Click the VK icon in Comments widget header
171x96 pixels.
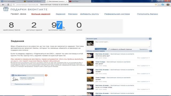click(x=150, y=39)
